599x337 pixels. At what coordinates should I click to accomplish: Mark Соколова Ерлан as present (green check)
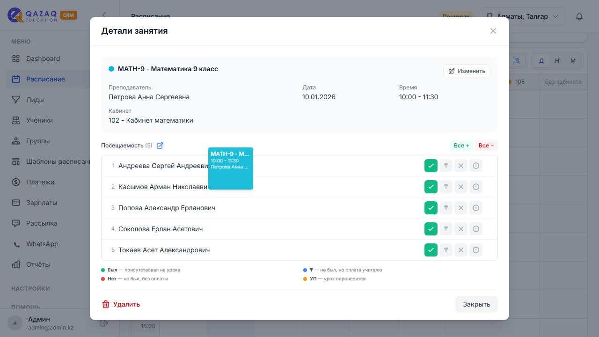(x=431, y=229)
